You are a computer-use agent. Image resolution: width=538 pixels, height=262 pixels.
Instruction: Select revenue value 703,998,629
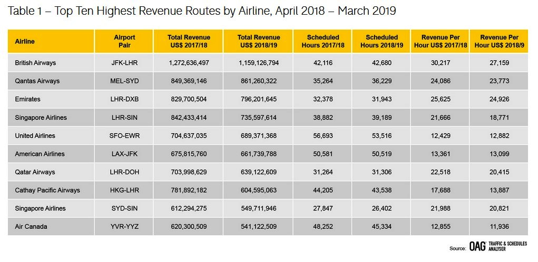coord(189,172)
